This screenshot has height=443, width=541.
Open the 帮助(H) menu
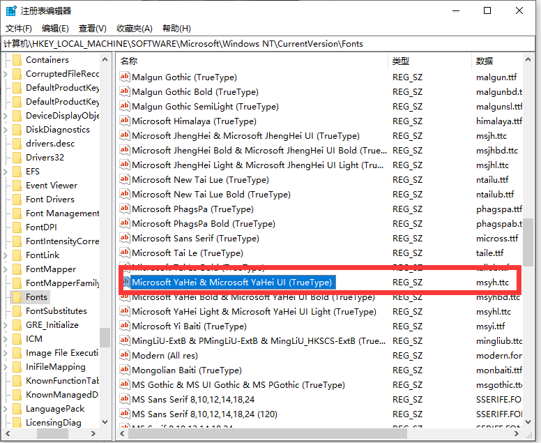point(176,29)
